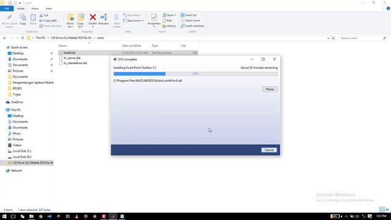Open the Windows Start button
The height and width of the screenshot is (220, 391).
click(4, 216)
